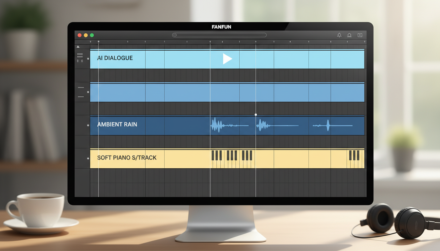Select the unnamed blue clip below AI Dialogue

pyautogui.click(x=227, y=92)
